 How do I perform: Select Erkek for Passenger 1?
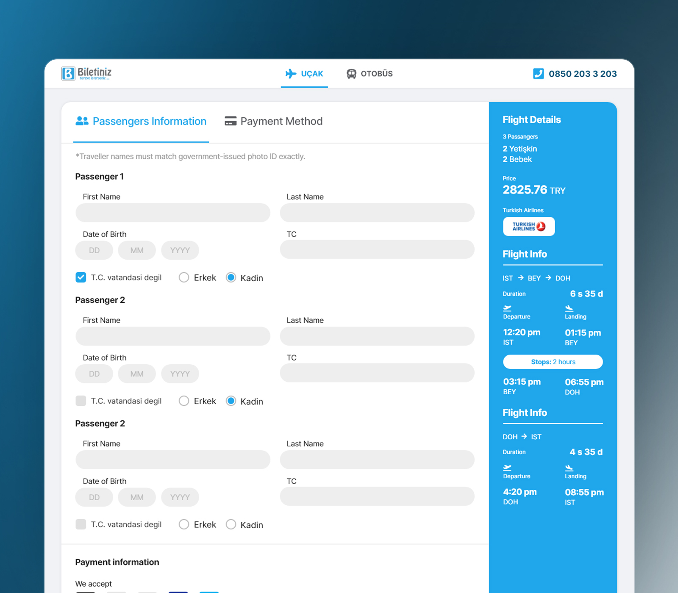[x=184, y=277]
